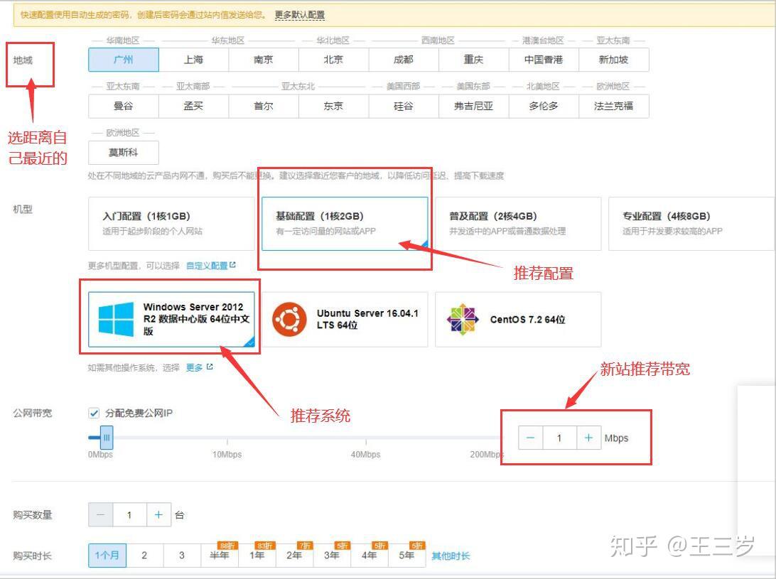The image size is (776, 579).
Task: Select the 广州 region
Action: pyautogui.click(x=124, y=60)
